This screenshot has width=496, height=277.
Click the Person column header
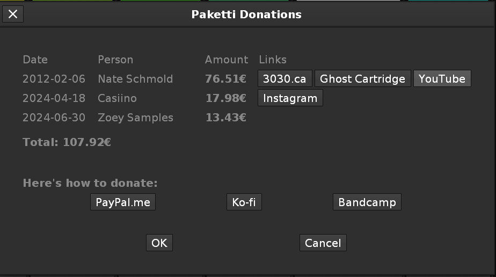click(115, 60)
